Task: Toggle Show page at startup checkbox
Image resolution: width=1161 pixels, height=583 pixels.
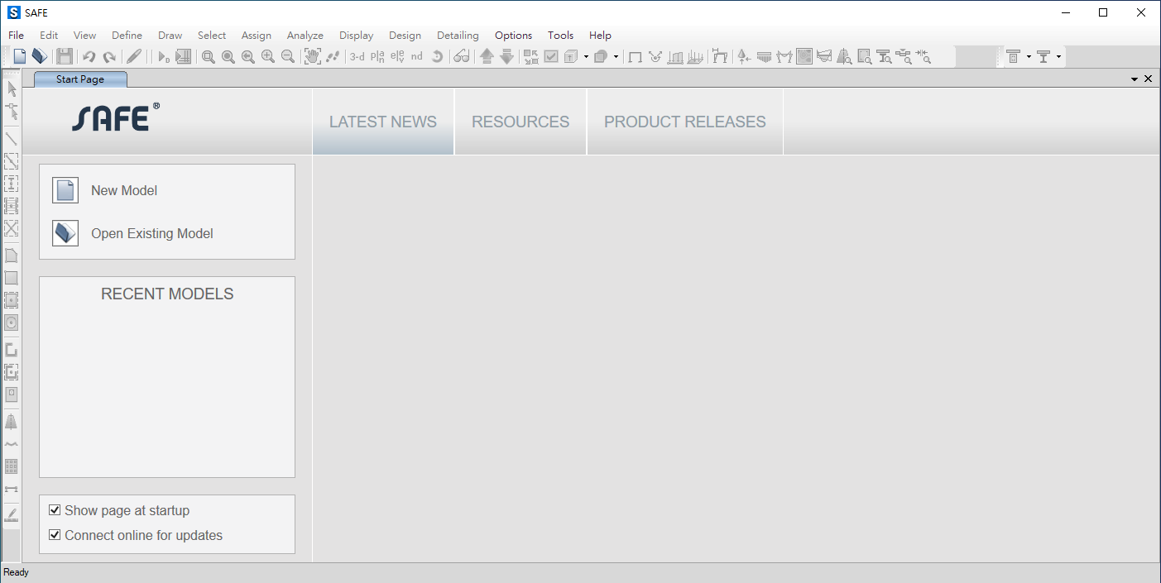Action: point(55,510)
